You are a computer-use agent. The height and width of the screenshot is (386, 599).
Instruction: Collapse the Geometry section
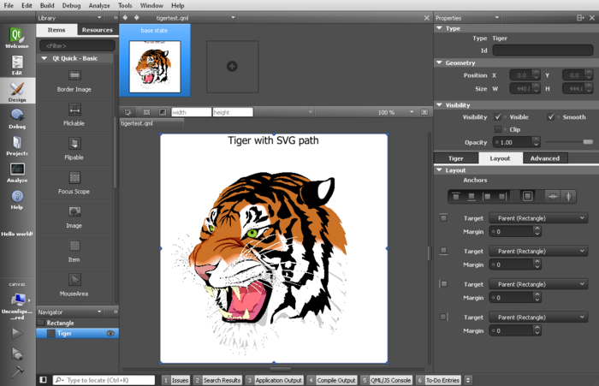tap(440, 62)
